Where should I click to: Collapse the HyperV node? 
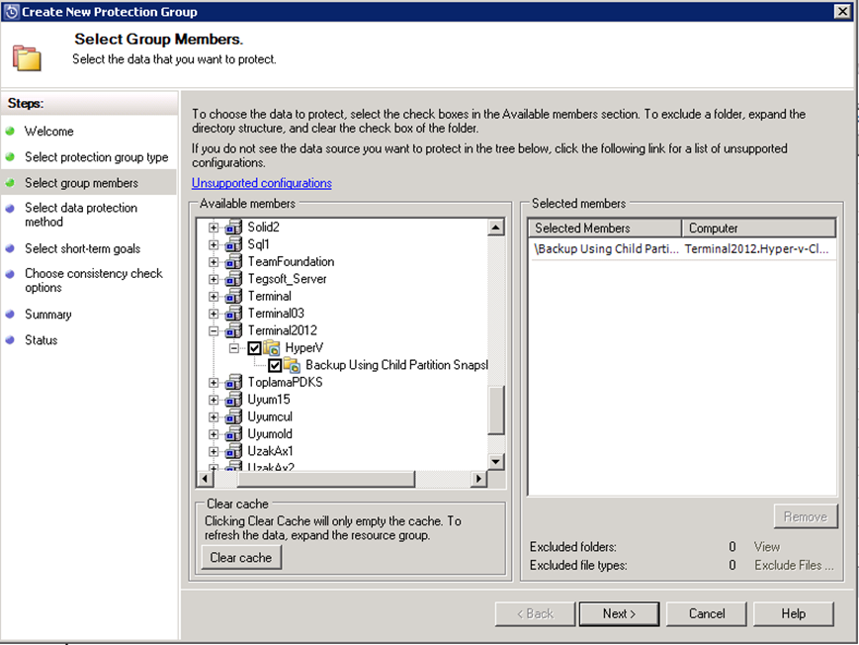[x=234, y=348]
